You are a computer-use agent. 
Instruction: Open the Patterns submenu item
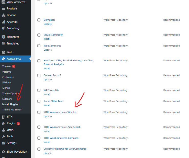point(7,72)
